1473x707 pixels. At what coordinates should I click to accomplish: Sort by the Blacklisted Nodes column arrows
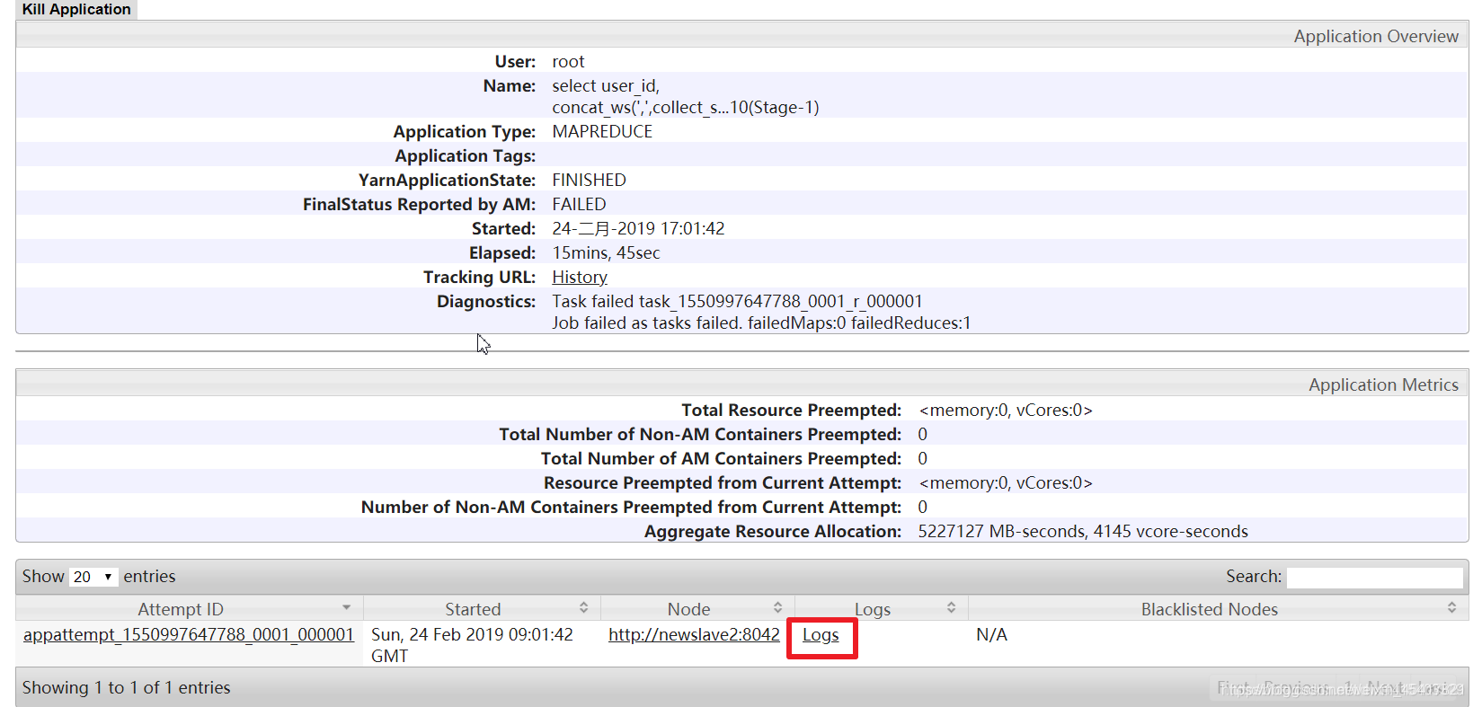click(x=1452, y=608)
